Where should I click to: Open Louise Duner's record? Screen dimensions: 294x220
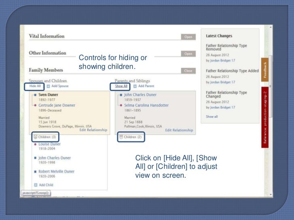(x=50, y=144)
